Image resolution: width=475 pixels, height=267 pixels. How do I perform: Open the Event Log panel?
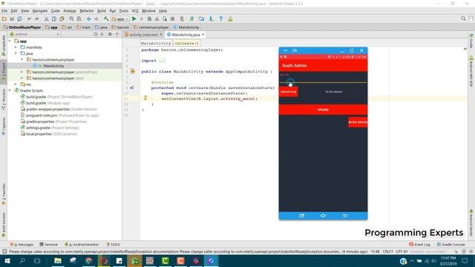point(419,244)
